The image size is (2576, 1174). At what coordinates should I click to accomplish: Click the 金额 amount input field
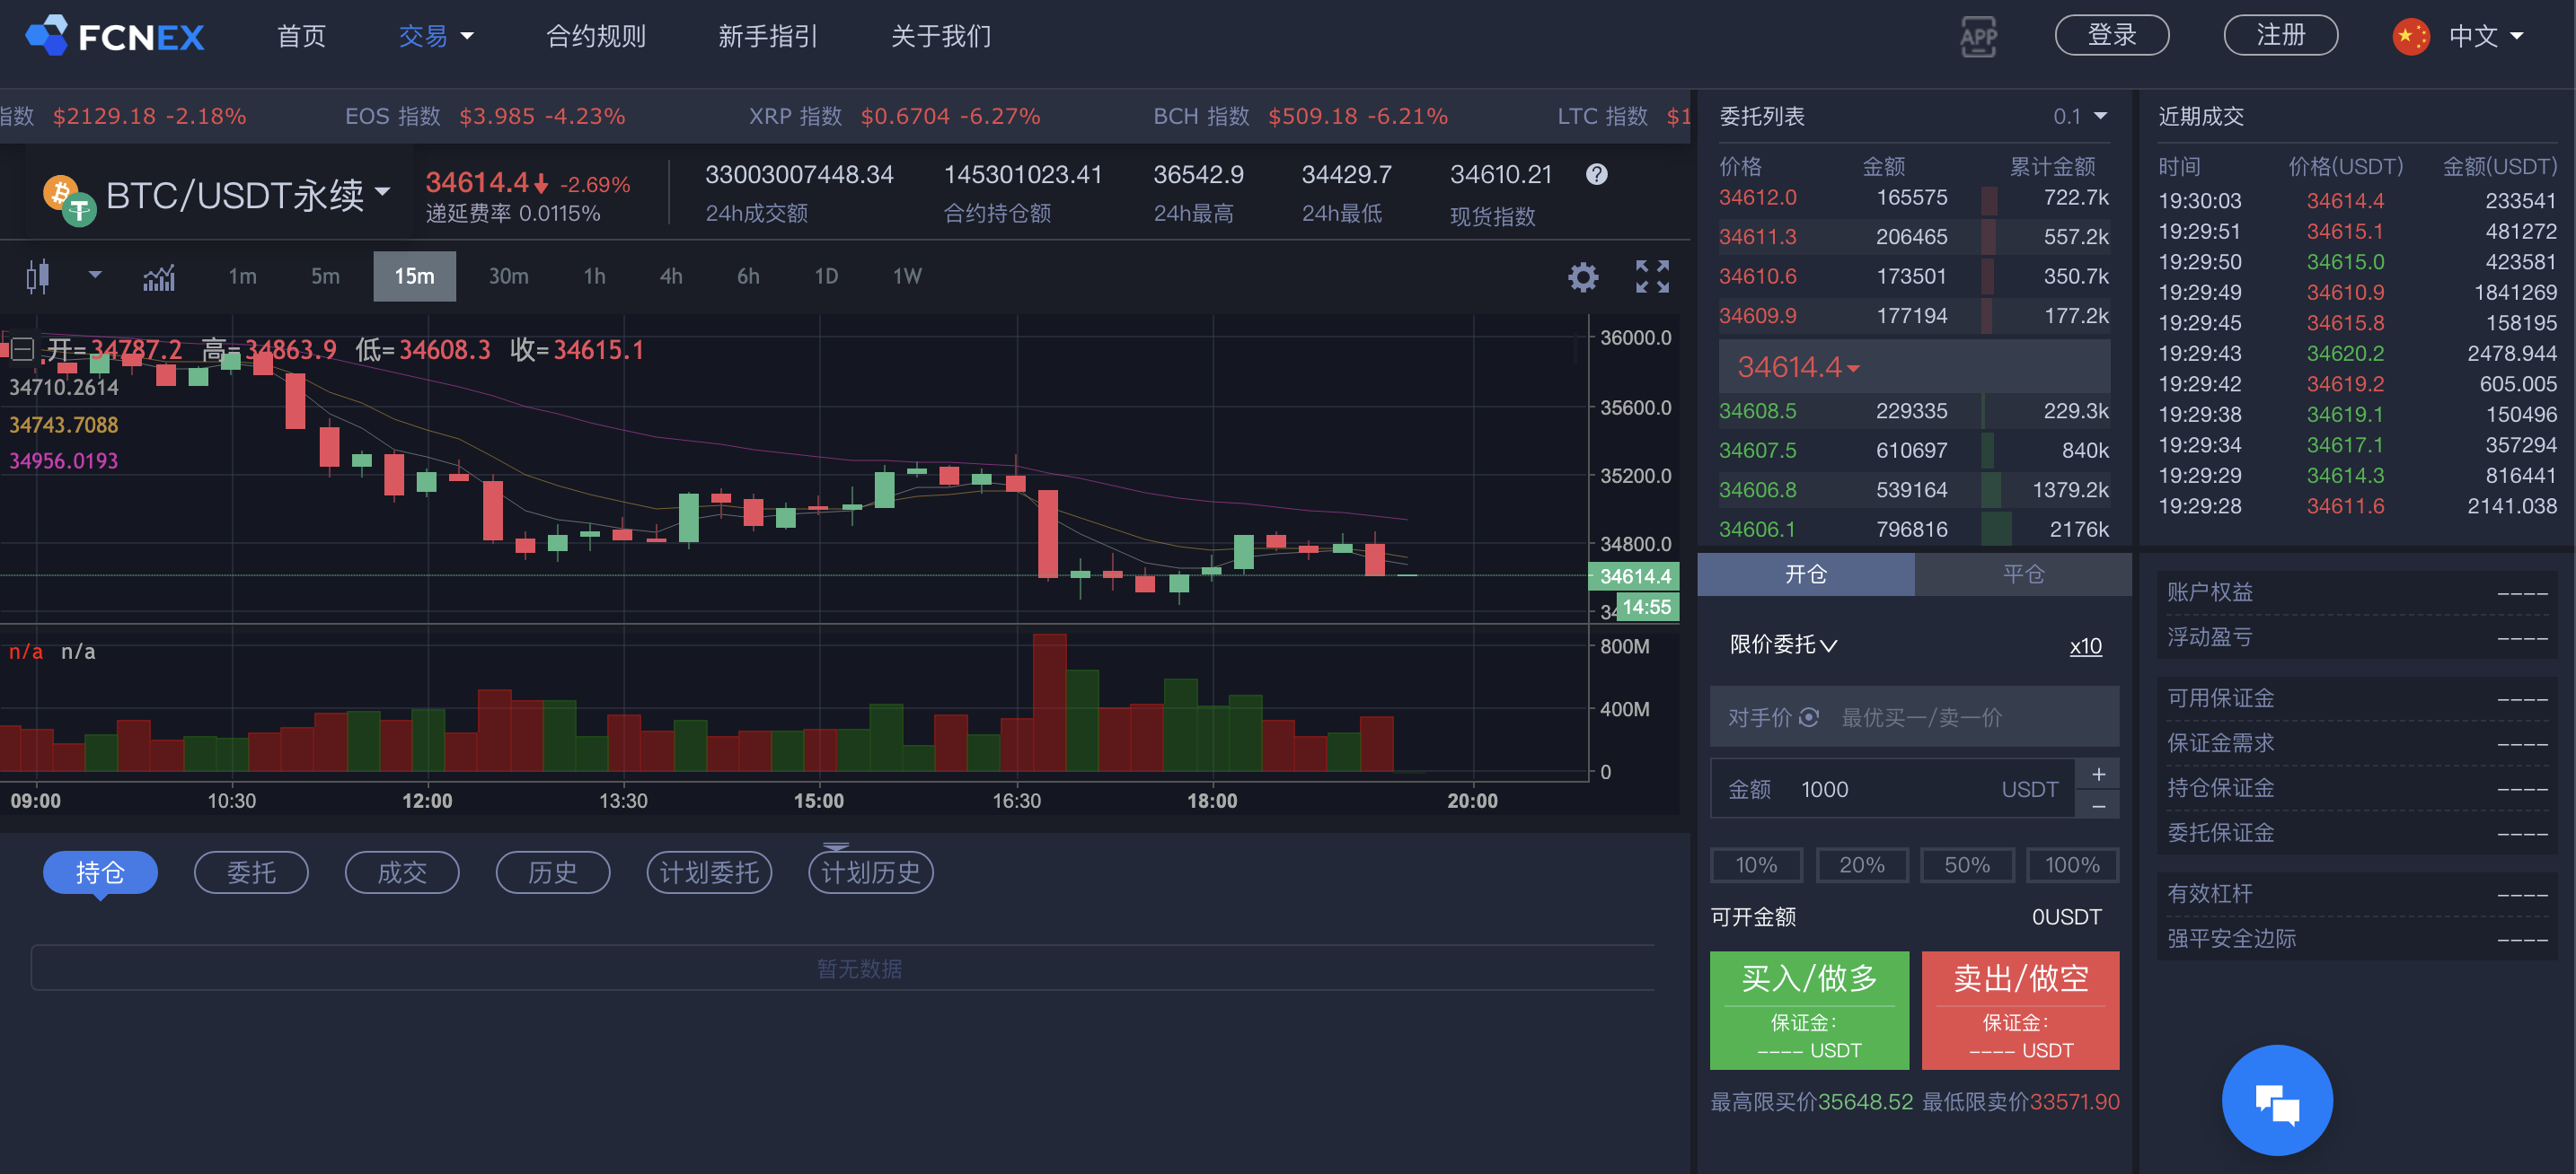(1892, 789)
